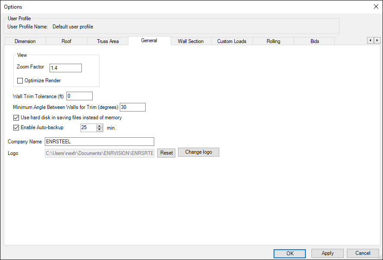Open the Custom Loads tab

coord(232,41)
